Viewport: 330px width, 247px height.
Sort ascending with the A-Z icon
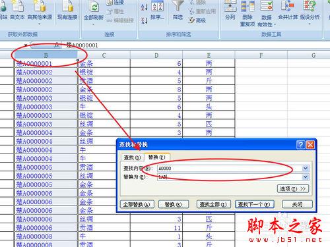click(x=144, y=7)
